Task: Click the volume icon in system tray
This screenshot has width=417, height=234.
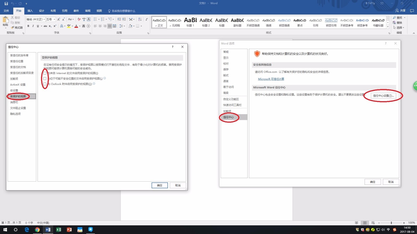Action: pyautogui.click(x=383, y=230)
